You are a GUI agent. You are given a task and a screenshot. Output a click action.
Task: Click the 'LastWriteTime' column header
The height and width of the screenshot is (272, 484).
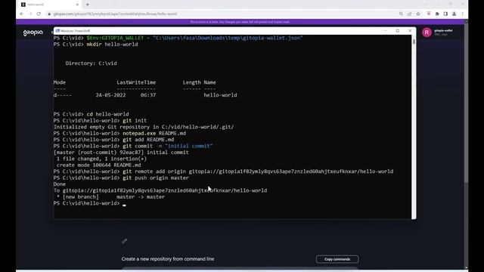point(136,82)
